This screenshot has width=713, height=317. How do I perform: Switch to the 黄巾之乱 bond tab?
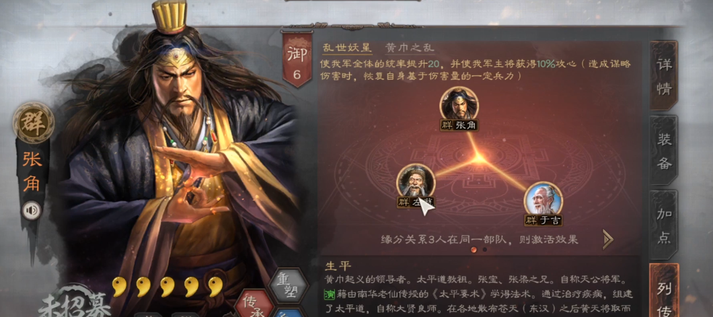click(410, 47)
